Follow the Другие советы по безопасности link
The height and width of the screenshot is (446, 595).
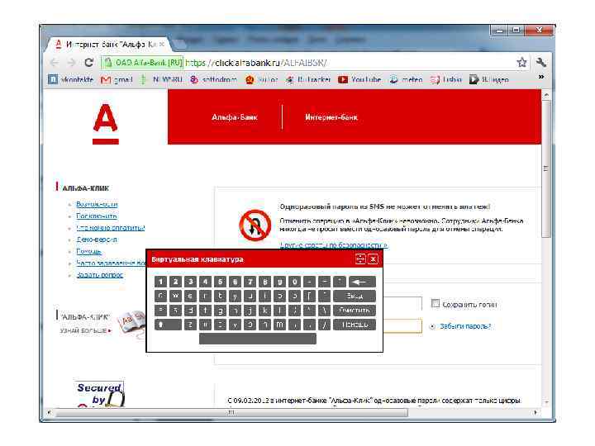pos(334,245)
